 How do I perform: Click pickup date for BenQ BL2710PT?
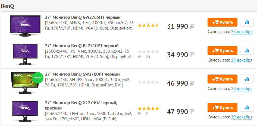tap(242, 60)
